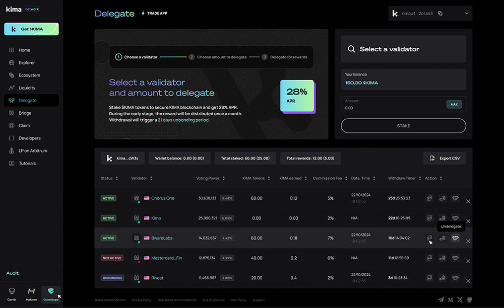Open the Bridge page
The width and height of the screenshot is (504, 308).
click(x=31, y=113)
